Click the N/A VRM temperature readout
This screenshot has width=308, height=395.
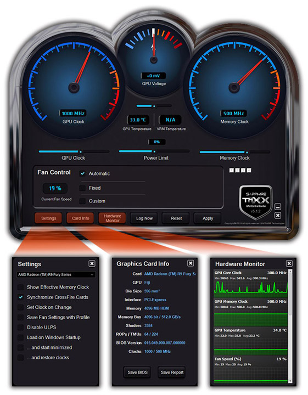tap(170, 120)
